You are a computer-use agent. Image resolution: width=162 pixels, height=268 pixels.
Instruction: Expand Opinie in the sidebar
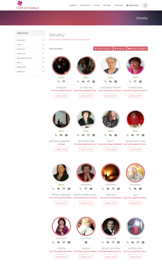point(30,45)
